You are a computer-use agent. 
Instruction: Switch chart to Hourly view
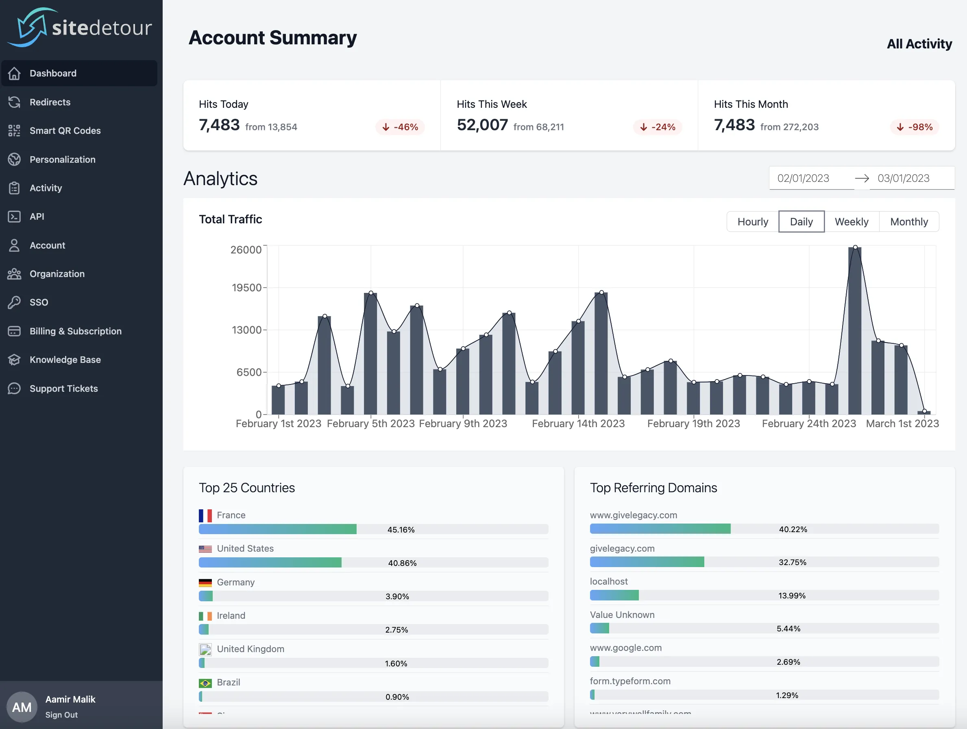(x=752, y=222)
